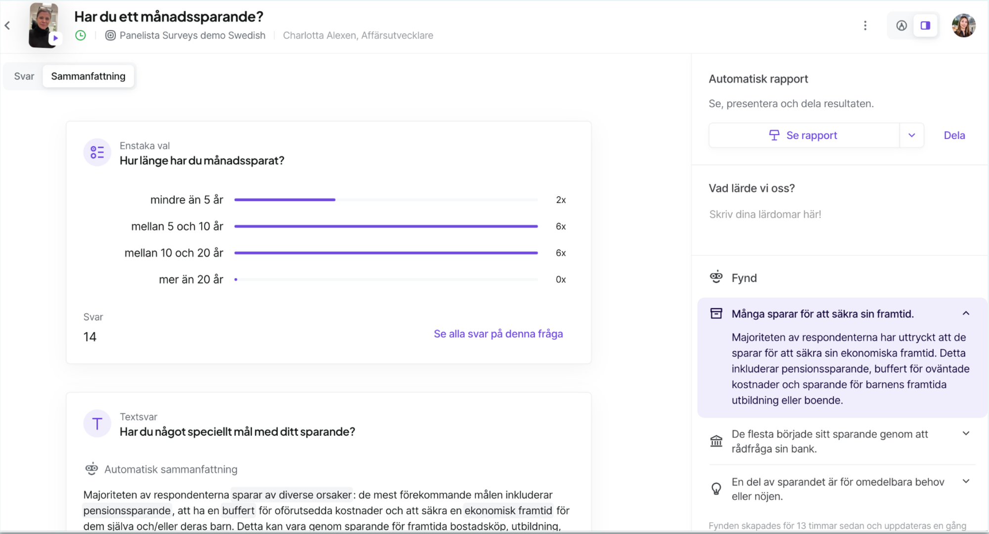This screenshot has height=534, width=989.
Task: Click the back arrow icon
Action: 7,26
